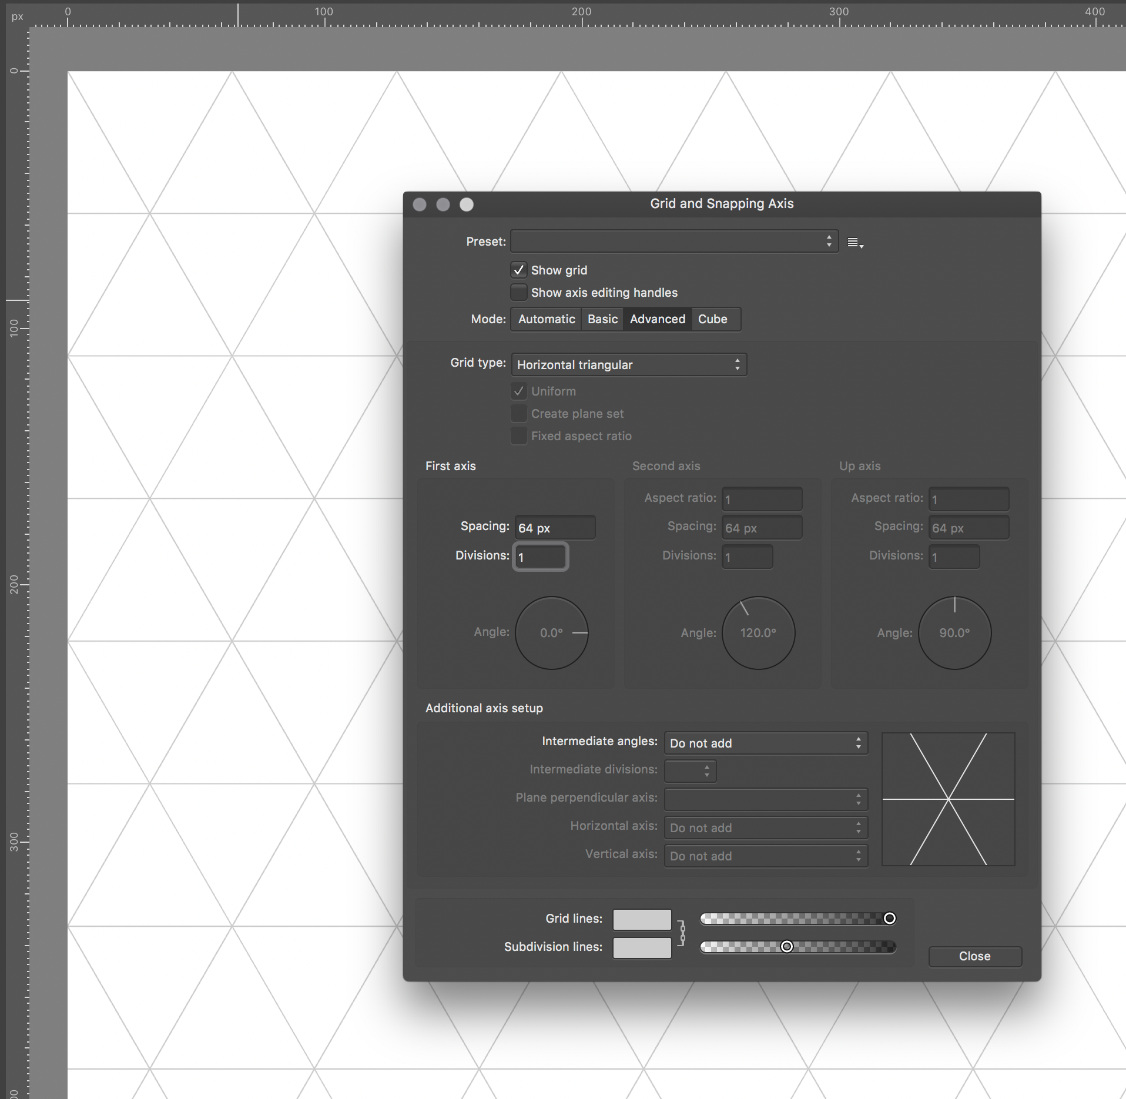The height and width of the screenshot is (1099, 1126).
Task: Click Up axis Aspect ratio field
Action: (969, 499)
